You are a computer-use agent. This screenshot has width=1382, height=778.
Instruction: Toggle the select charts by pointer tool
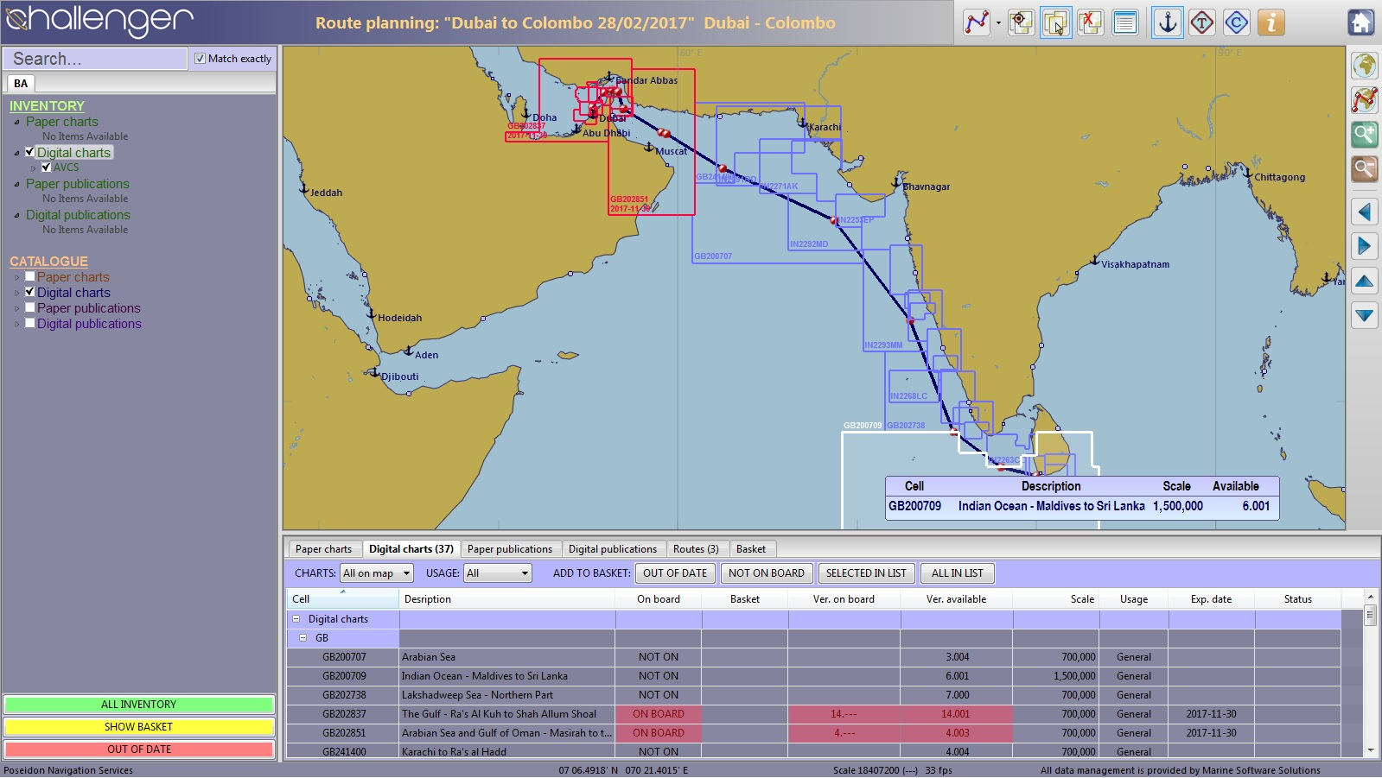pyautogui.click(x=1055, y=22)
